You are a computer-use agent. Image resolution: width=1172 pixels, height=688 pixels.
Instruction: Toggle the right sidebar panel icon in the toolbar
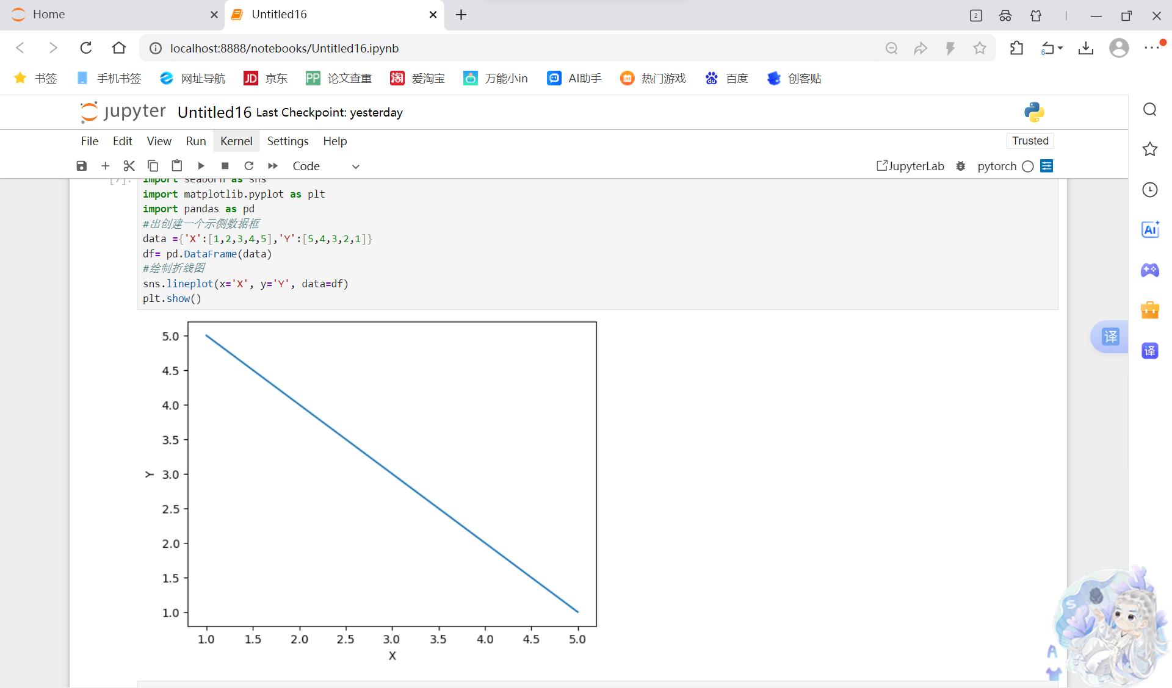pos(1046,166)
